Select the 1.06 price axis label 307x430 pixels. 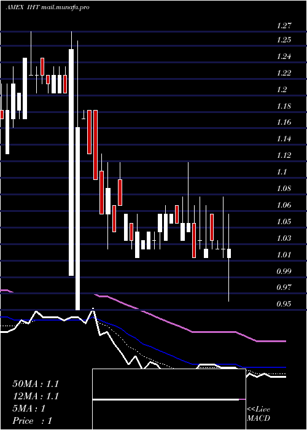click(284, 205)
